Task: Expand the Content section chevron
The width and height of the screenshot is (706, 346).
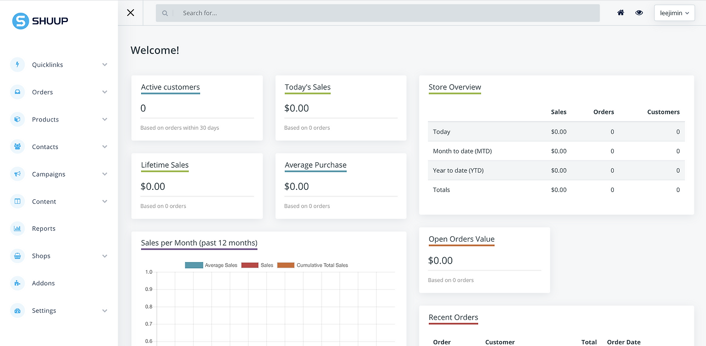Action: (x=105, y=201)
